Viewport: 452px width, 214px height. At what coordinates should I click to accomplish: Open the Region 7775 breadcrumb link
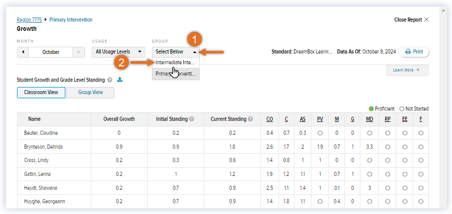(x=29, y=20)
